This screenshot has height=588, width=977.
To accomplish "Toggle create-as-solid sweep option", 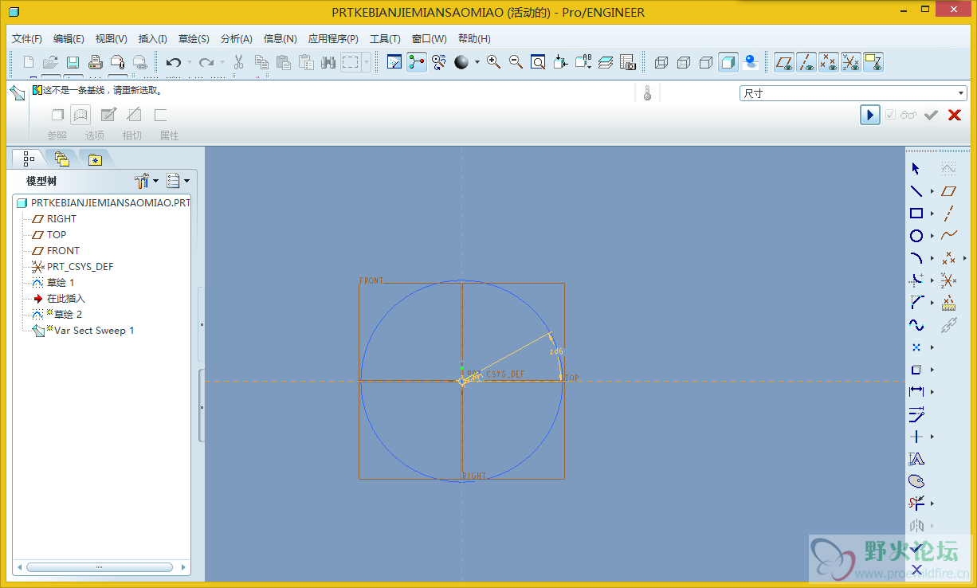I will pos(57,115).
